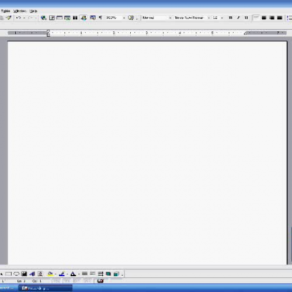This screenshot has height=292, width=292.
Task: Click the spelling status book icon
Action: coord(100,281)
